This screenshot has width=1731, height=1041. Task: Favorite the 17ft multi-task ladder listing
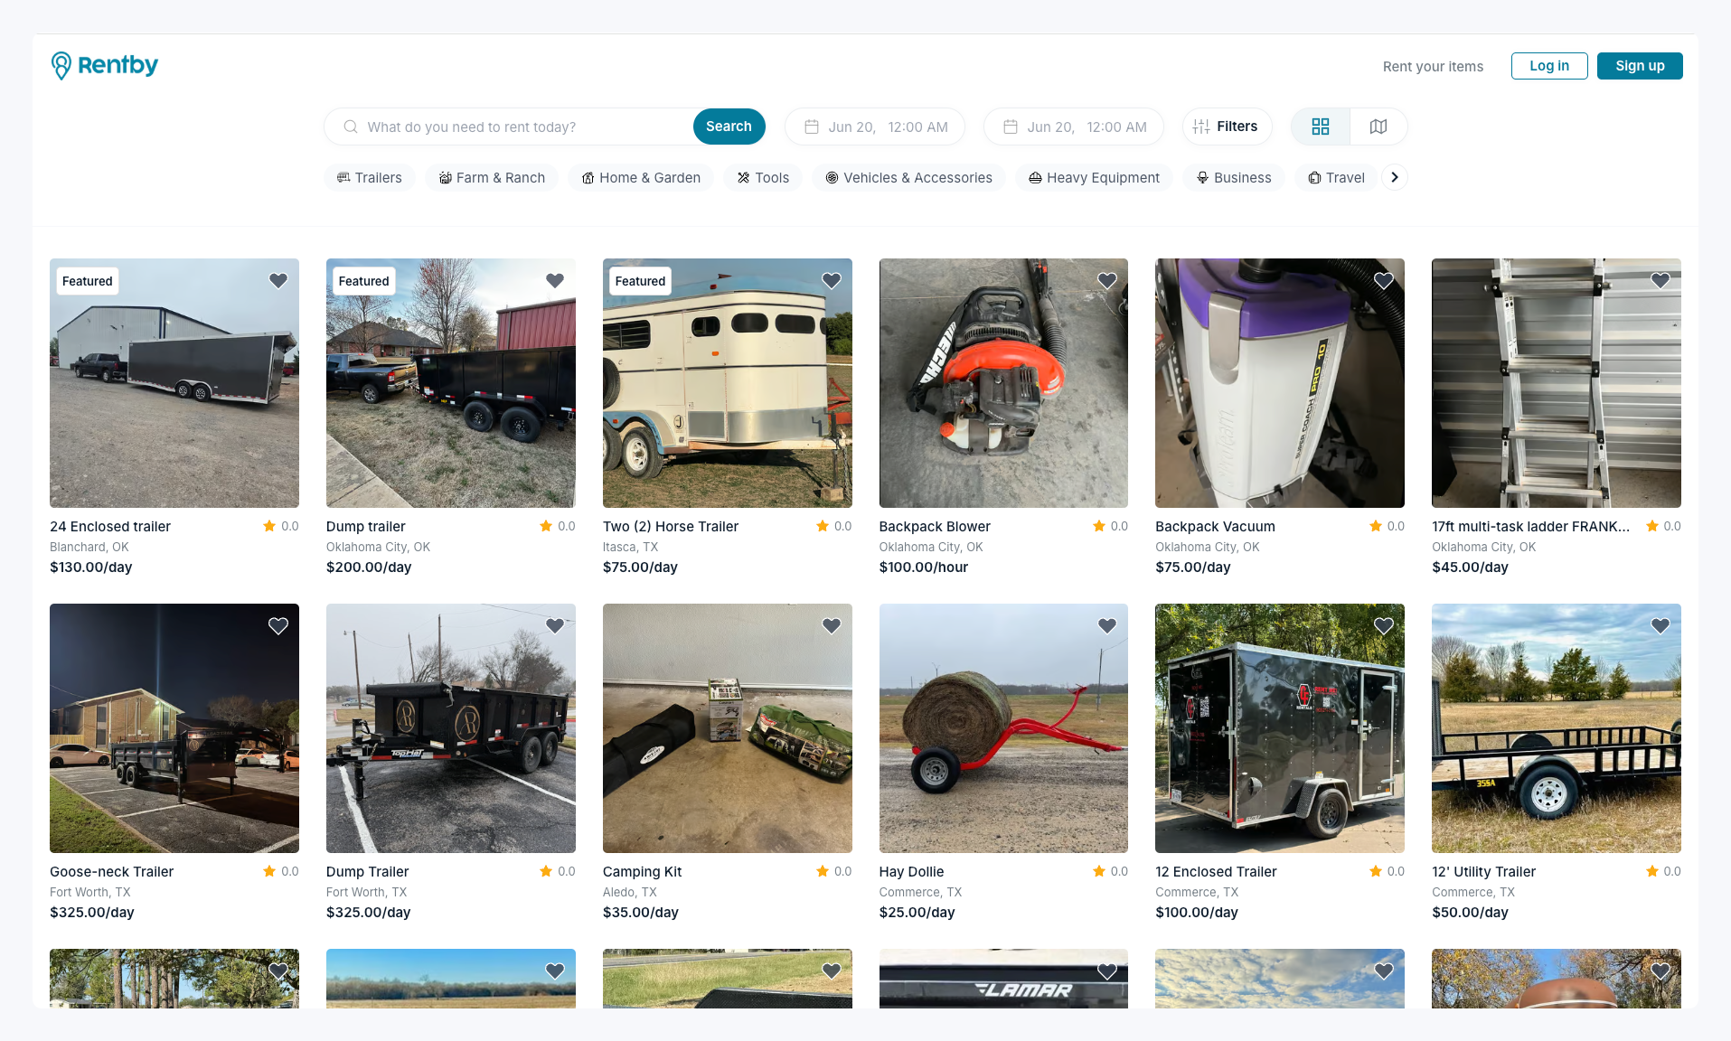[x=1660, y=281]
